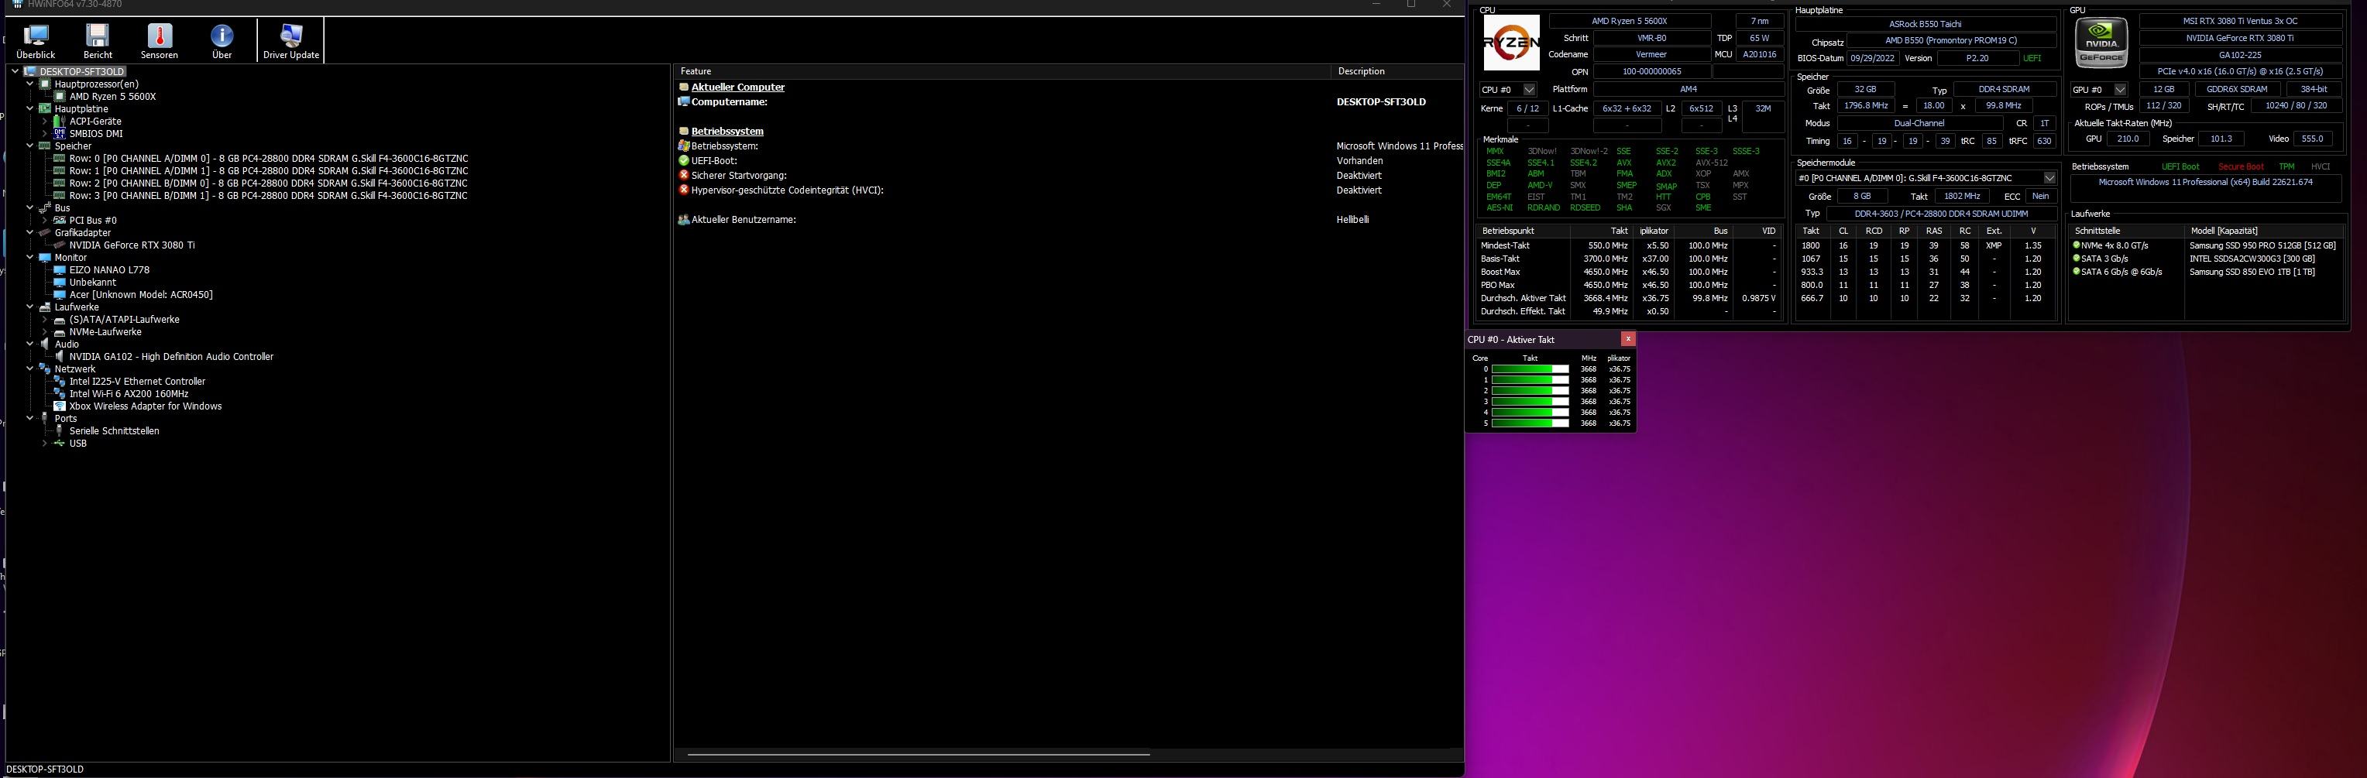Image resolution: width=2367 pixels, height=778 pixels.
Task: Expand the ACPI-Geräte node
Action: click(44, 122)
